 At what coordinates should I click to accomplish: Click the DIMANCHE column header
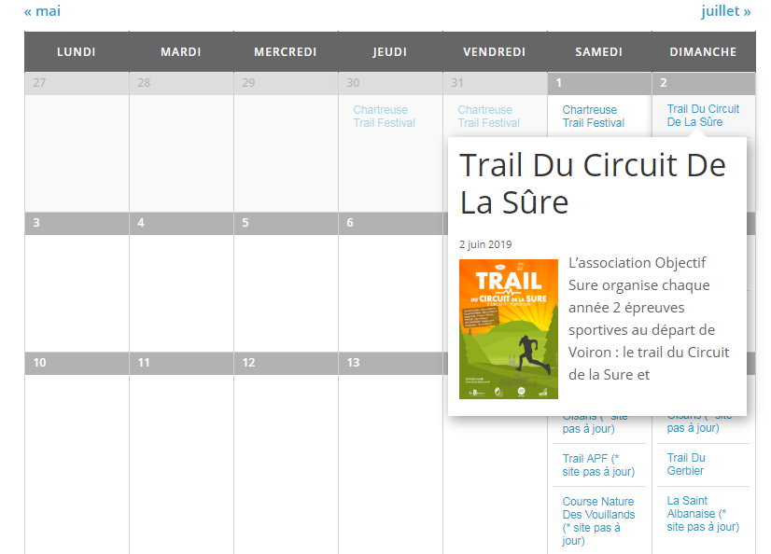[703, 52]
